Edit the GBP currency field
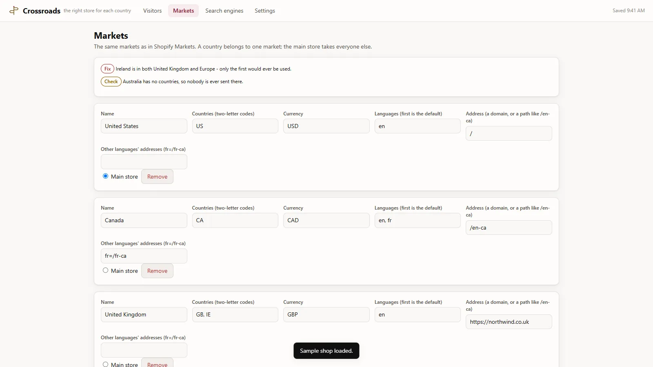This screenshot has width=653, height=367. tap(326, 314)
